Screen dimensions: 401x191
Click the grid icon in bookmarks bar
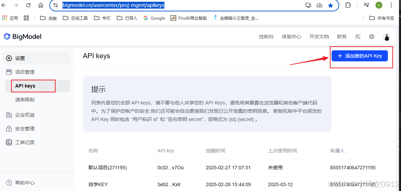[x=26, y=18]
